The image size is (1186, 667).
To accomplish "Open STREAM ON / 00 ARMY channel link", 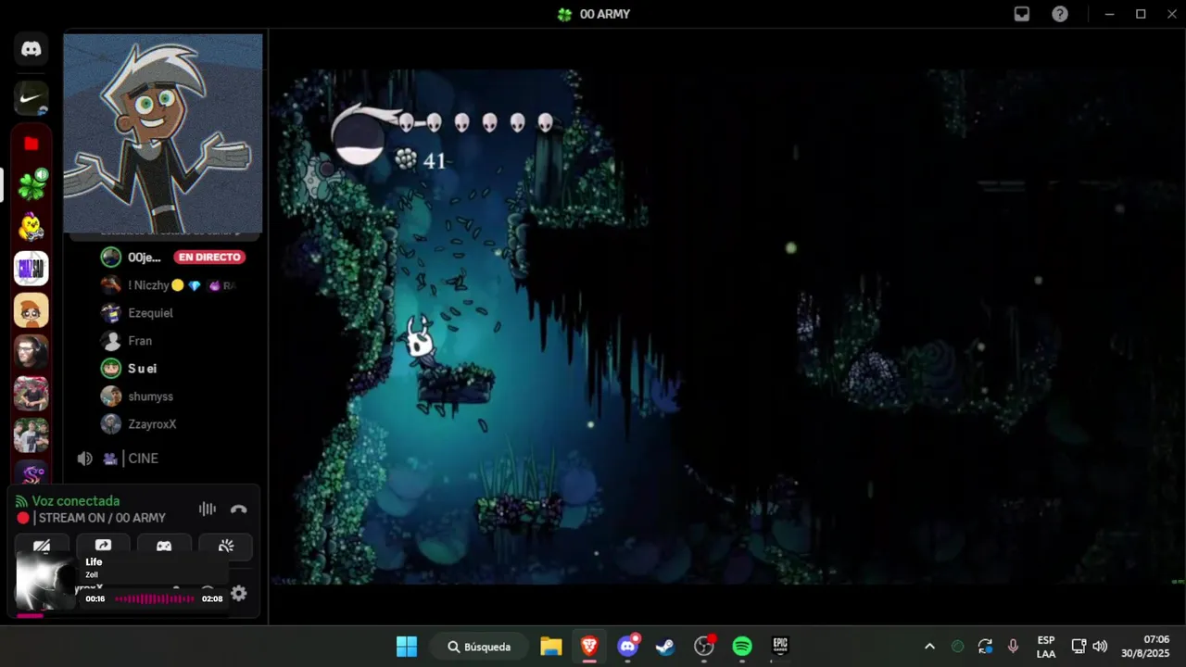I will tap(102, 518).
